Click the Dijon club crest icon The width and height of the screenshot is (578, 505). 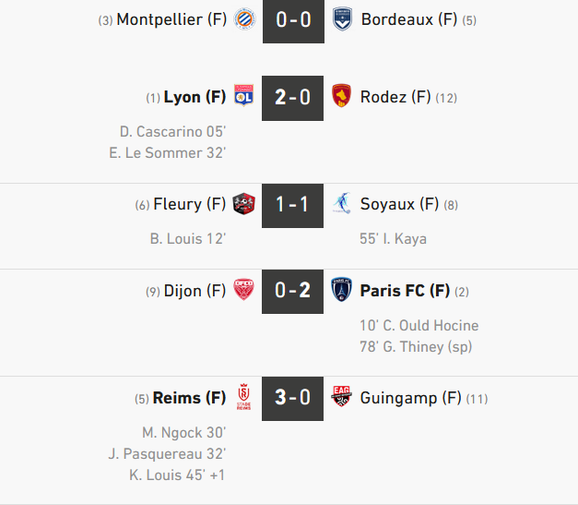(x=244, y=291)
